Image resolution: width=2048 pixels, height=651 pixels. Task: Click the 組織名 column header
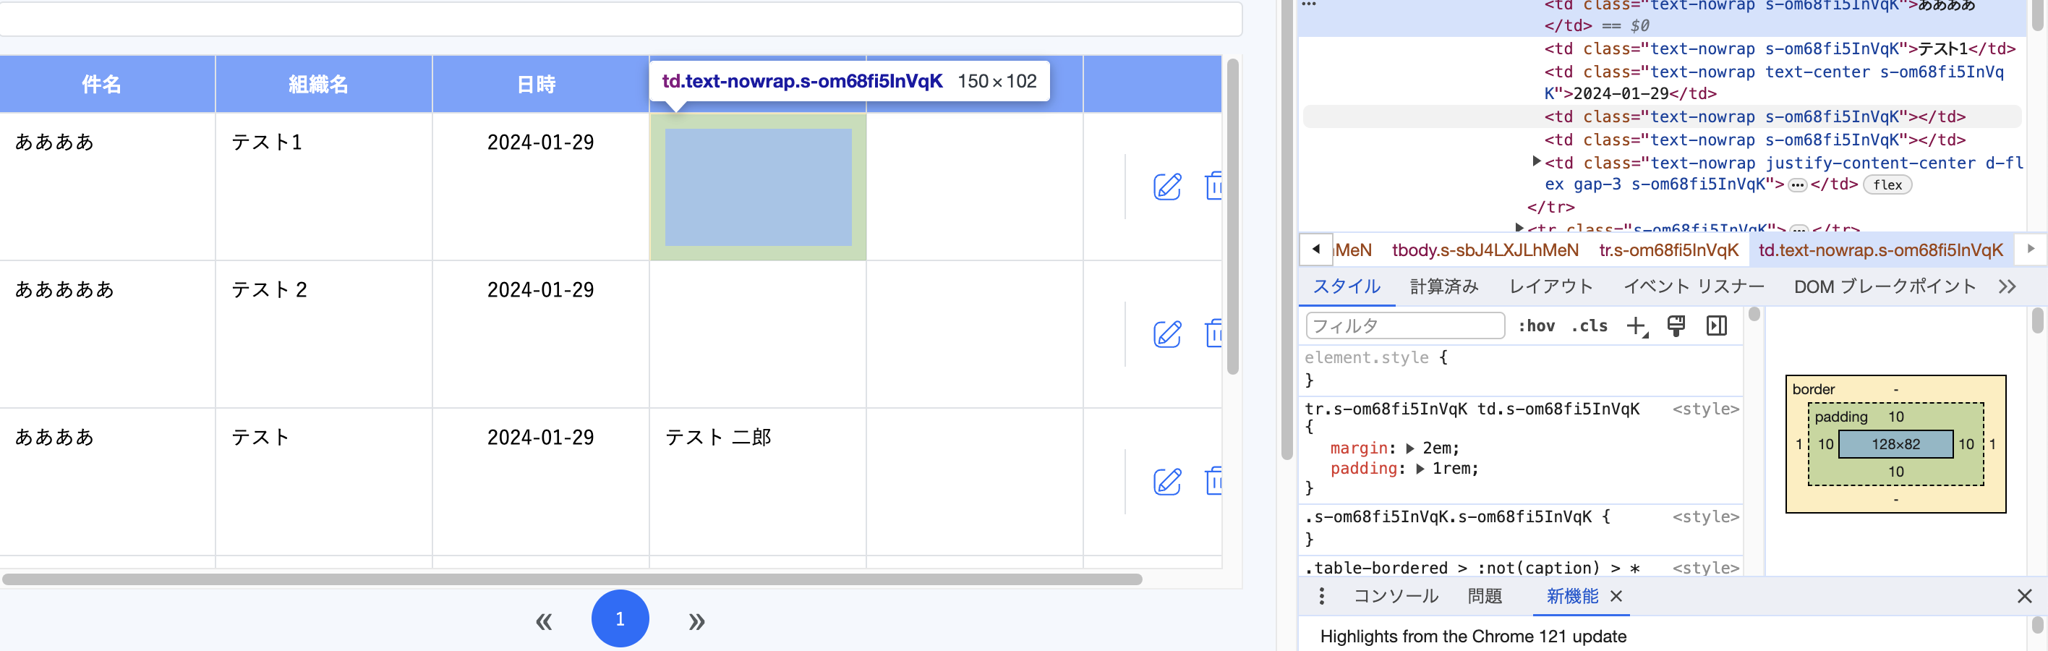click(323, 84)
